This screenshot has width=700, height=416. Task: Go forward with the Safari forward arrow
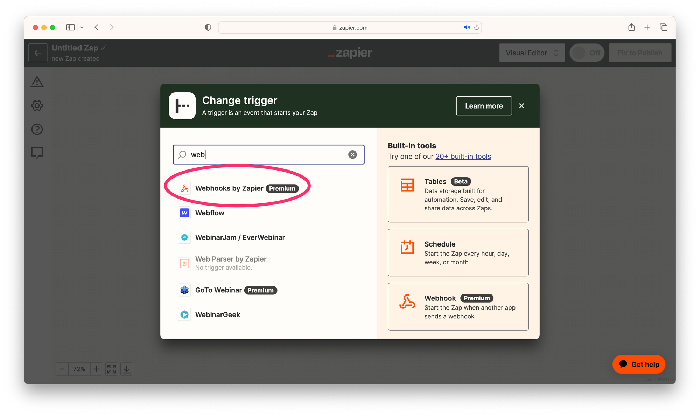(112, 27)
